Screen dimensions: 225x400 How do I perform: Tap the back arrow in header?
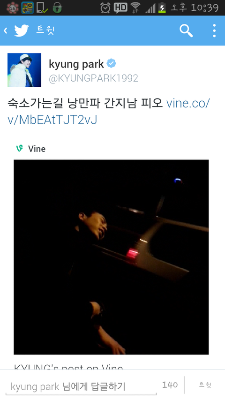point(5,30)
